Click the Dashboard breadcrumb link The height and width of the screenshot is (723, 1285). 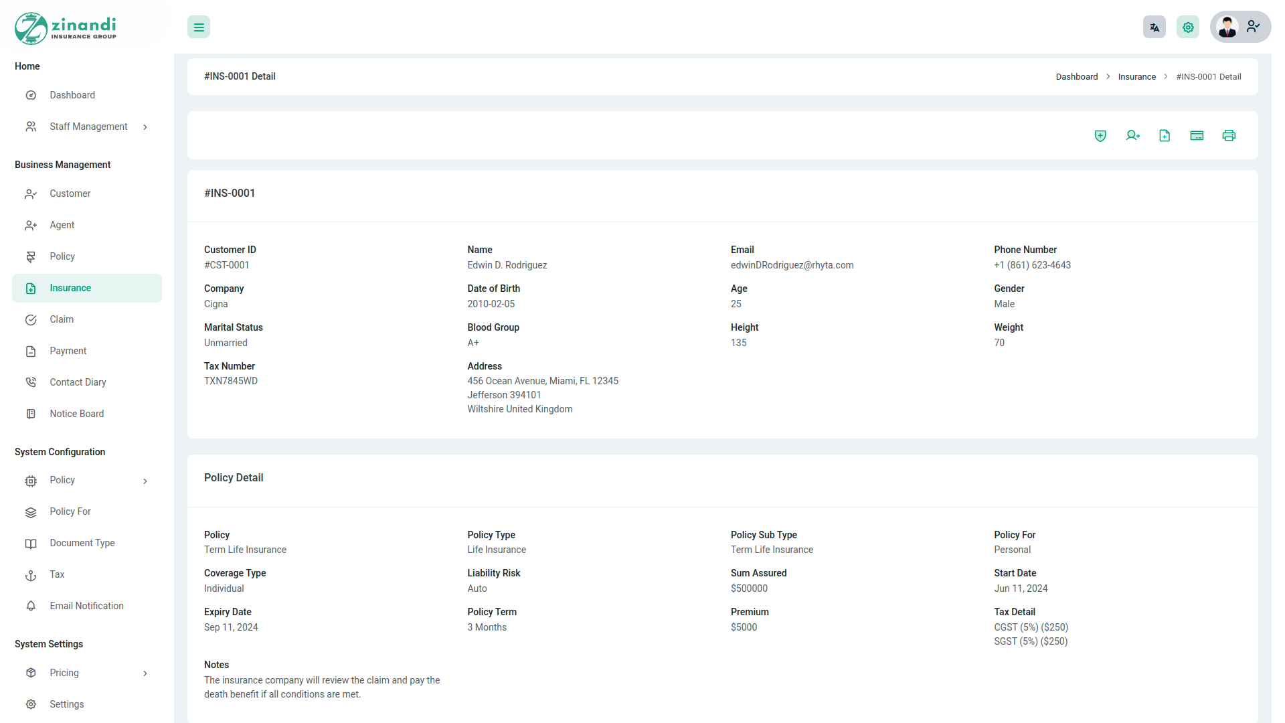tap(1076, 77)
